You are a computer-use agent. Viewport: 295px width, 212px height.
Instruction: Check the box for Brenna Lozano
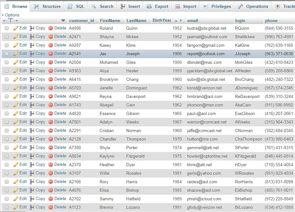click(7, 207)
